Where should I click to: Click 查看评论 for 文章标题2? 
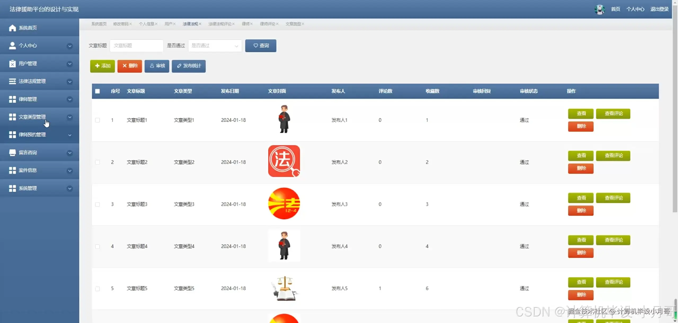613,156
